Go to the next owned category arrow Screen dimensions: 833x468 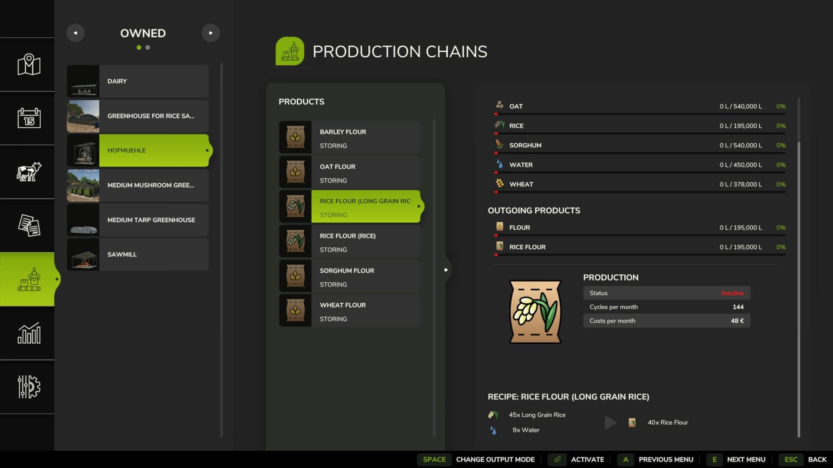[210, 33]
